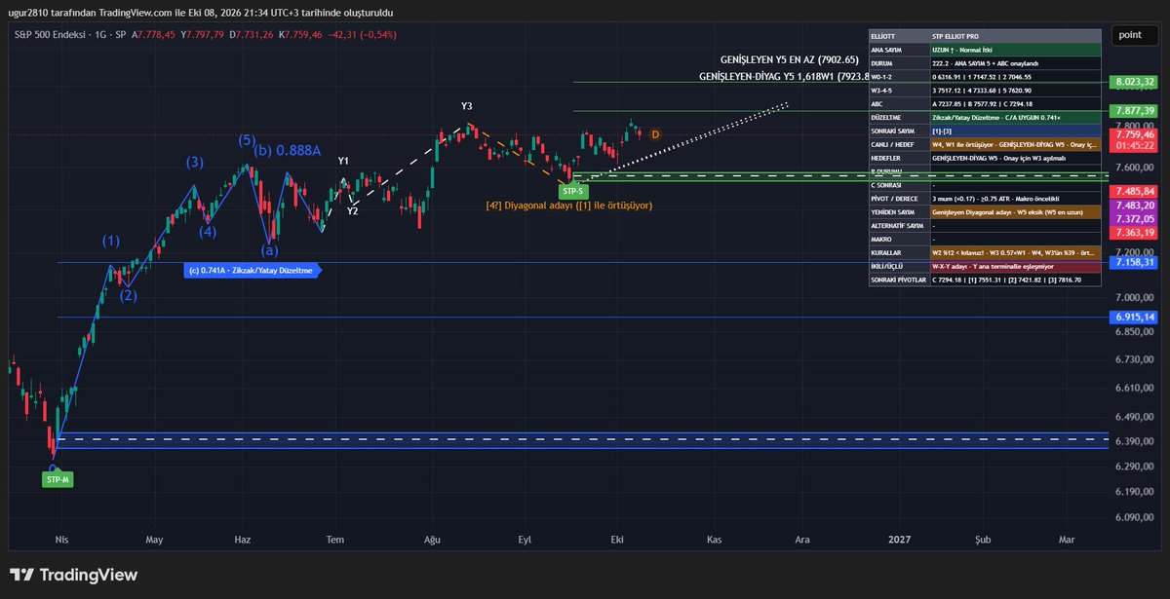Click the (b) 0.888A label
This screenshot has width=1170, height=599.
click(288, 150)
